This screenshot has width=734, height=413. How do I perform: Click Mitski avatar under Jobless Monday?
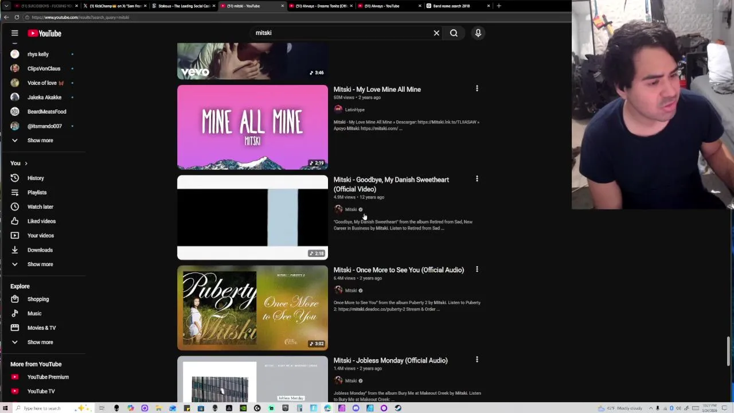point(338,380)
